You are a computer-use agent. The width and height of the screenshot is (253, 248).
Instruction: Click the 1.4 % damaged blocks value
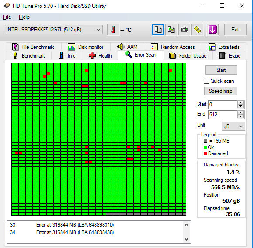233,172
